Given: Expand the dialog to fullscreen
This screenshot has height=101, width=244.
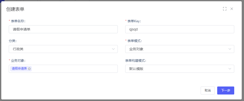Looking at the screenshot, I should click(225, 9).
